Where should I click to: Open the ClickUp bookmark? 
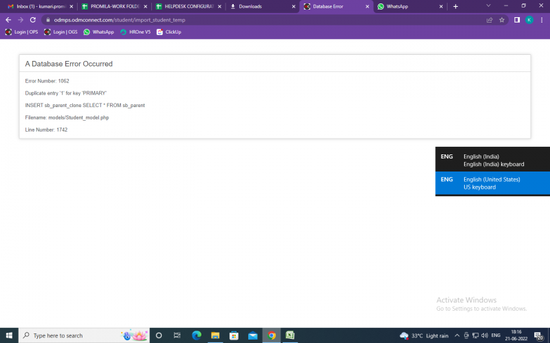[x=168, y=32]
